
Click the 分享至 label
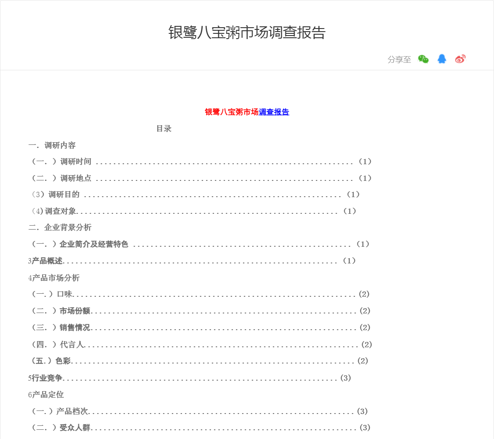point(399,60)
